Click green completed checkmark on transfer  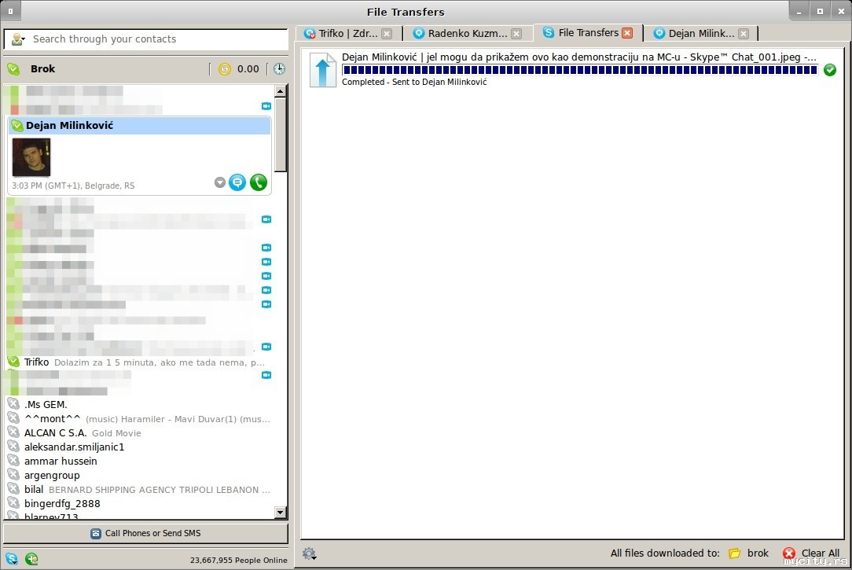[830, 70]
